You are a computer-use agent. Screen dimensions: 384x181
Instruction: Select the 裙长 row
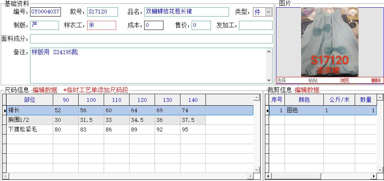[130, 110]
